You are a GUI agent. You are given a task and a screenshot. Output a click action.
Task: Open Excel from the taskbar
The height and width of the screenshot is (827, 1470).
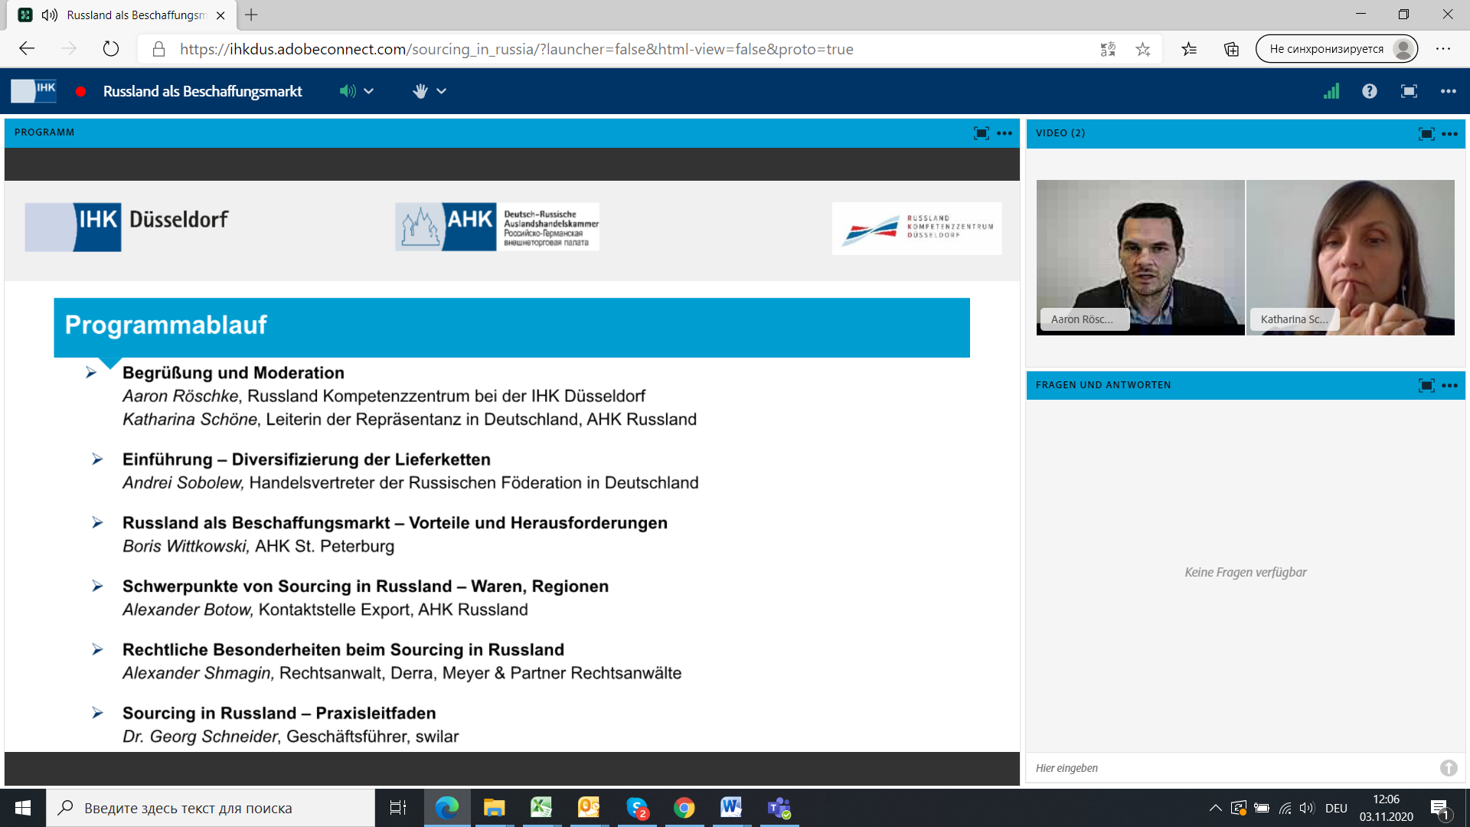[x=541, y=808]
